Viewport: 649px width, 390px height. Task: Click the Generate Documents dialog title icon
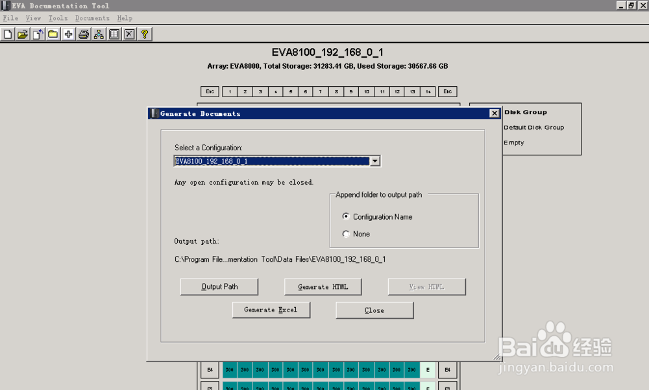[x=154, y=113]
